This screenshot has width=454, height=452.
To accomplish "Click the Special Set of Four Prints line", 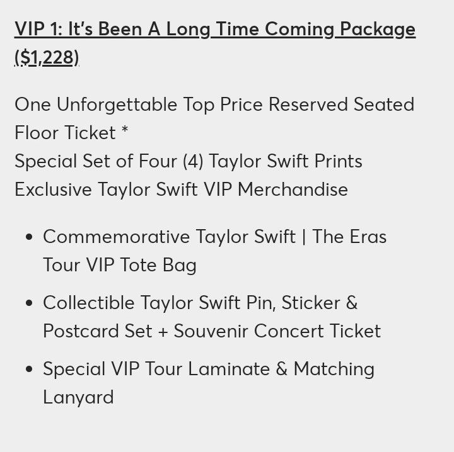I will coord(189,161).
